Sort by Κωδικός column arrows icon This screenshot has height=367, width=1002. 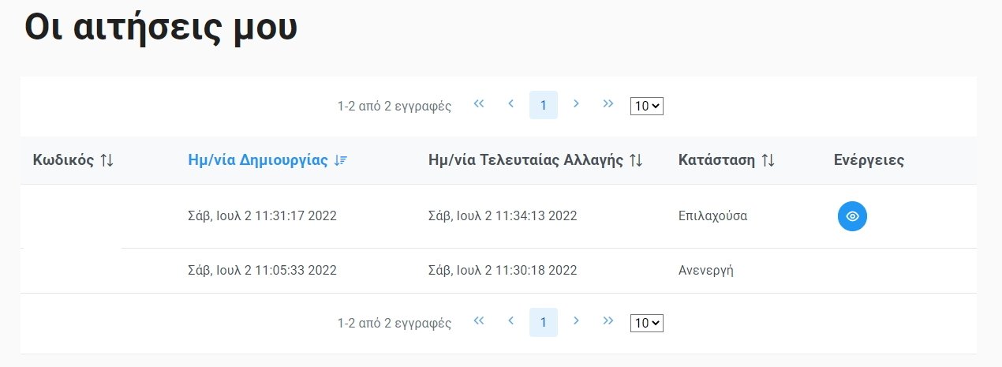pyautogui.click(x=107, y=160)
